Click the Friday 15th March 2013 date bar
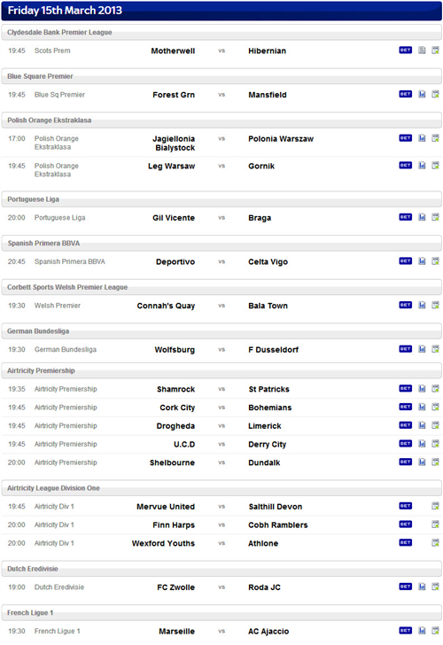Screen dimensions: 443x645 click(221, 11)
